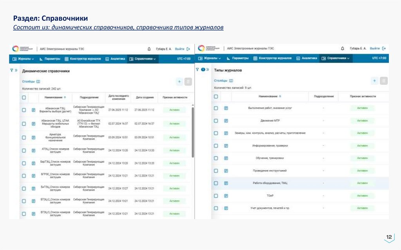This screenshot has height=250, width=401.
Task: Click the columns icon beside Столбцы in Типы журналов
Action: pyautogui.click(x=231, y=80)
